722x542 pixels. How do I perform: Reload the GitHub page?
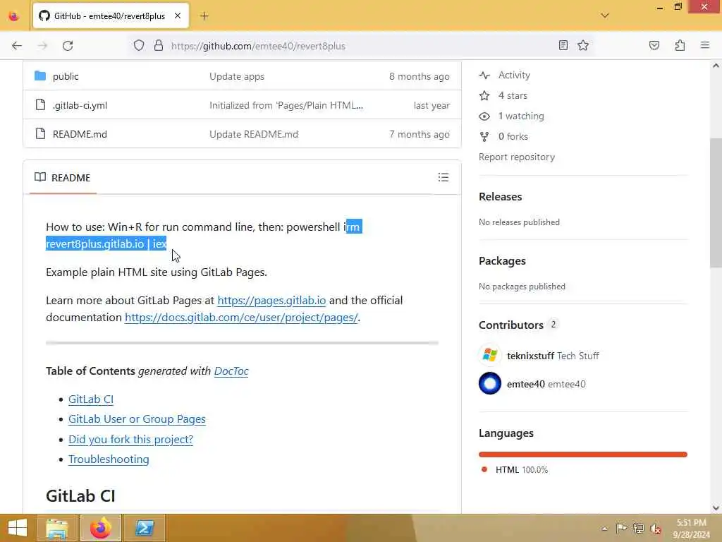click(68, 46)
